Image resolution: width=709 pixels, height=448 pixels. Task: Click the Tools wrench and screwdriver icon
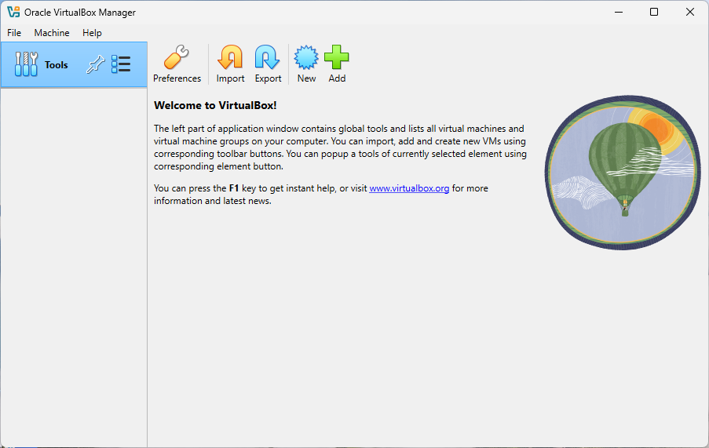click(26, 64)
